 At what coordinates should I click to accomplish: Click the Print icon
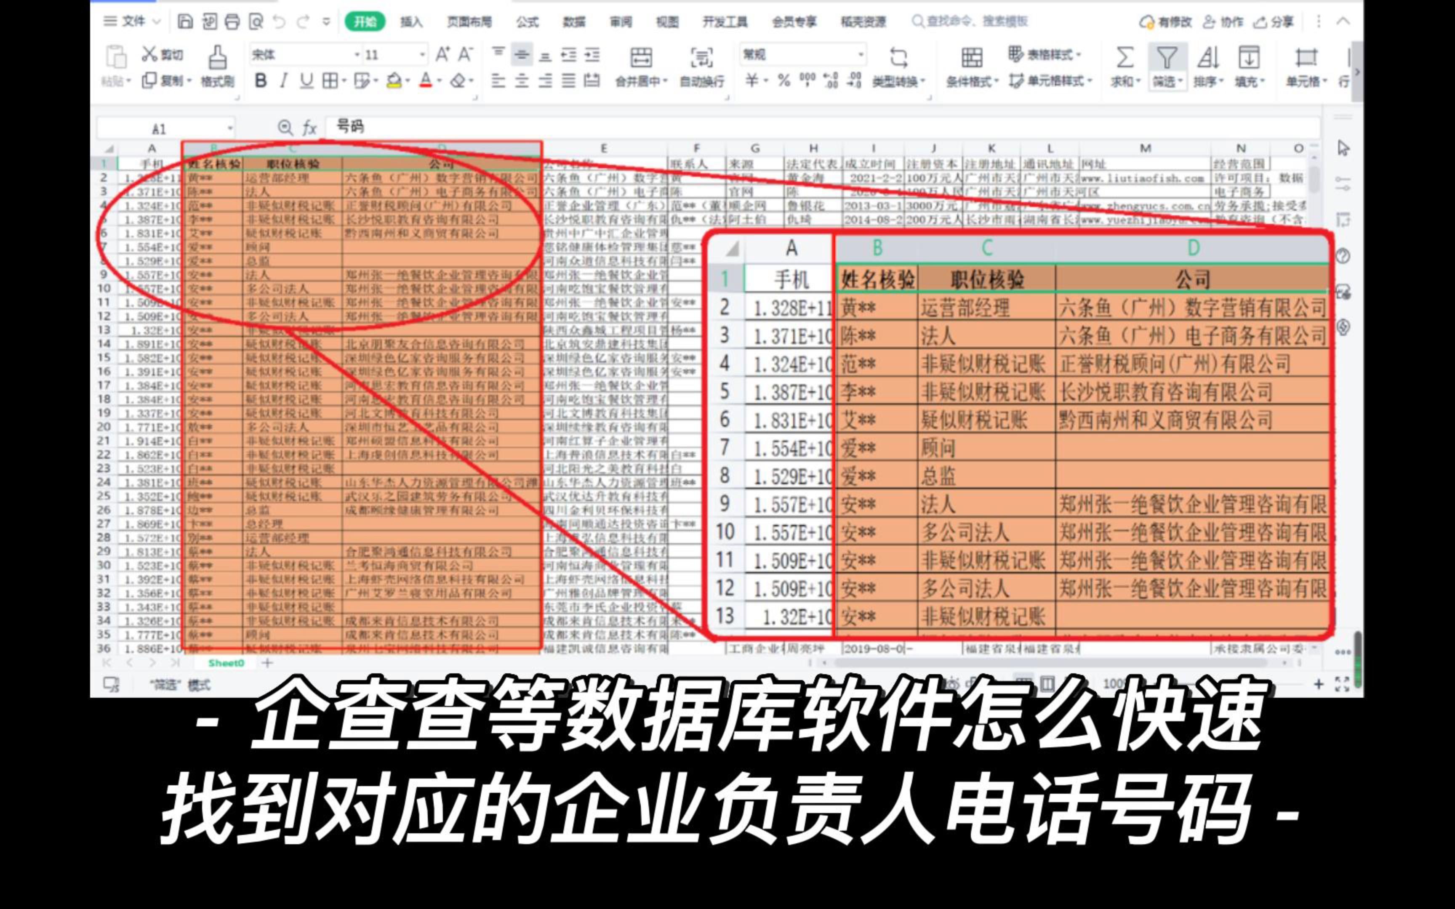[232, 21]
